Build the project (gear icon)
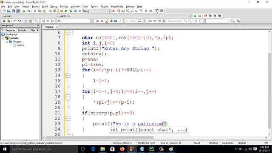272x153 pixels. pos(61,11)
